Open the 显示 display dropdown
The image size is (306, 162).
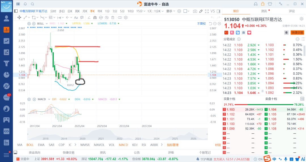pyautogui.click(x=171, y=11)
